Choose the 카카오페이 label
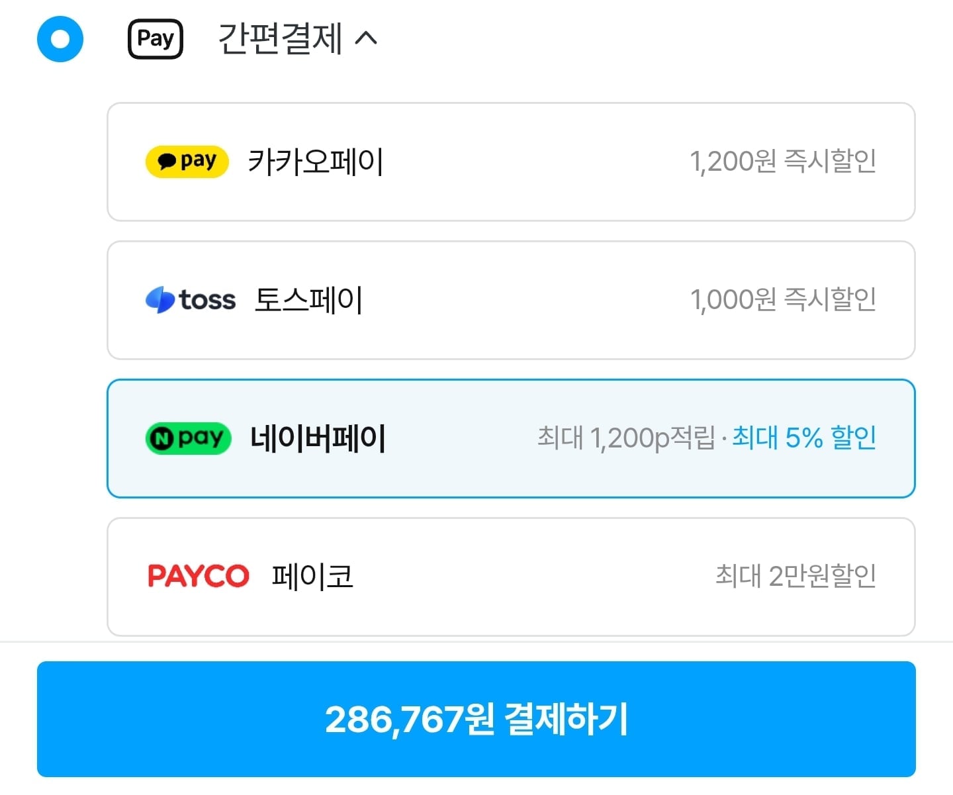This screenshot has height=795, width=953. (x=316, y=162)
